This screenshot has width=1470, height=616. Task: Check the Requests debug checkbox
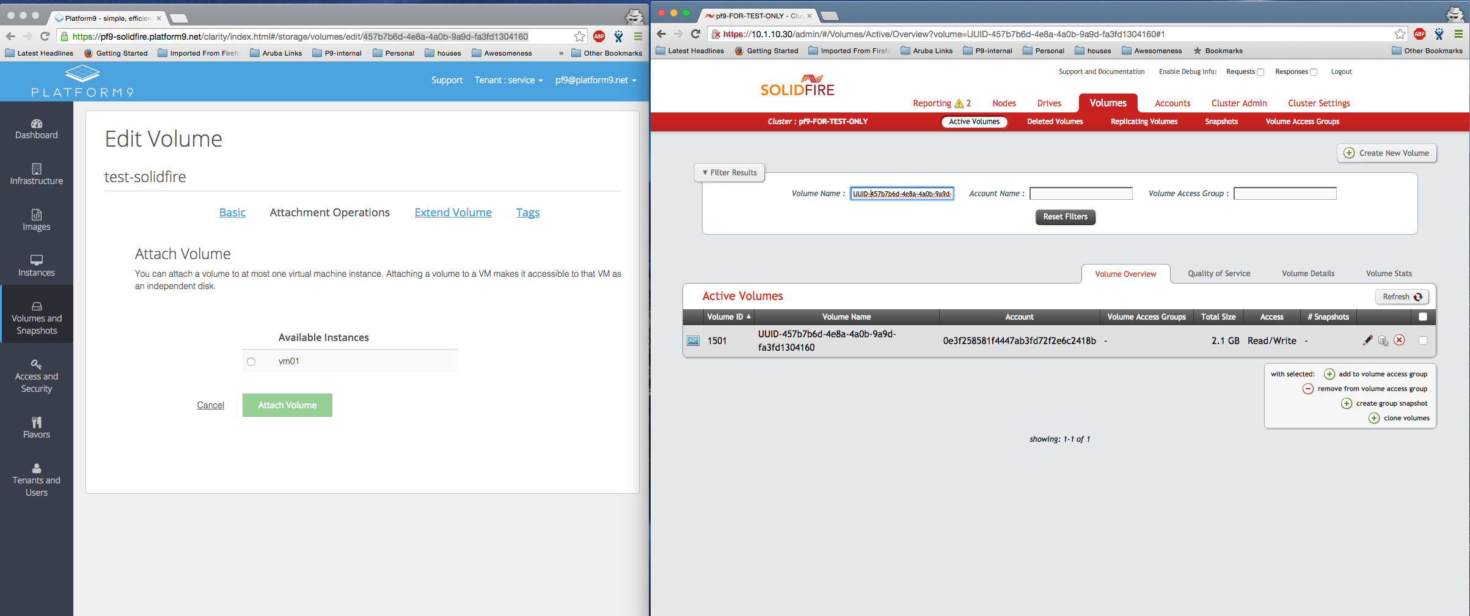[x=1260, y=72]
